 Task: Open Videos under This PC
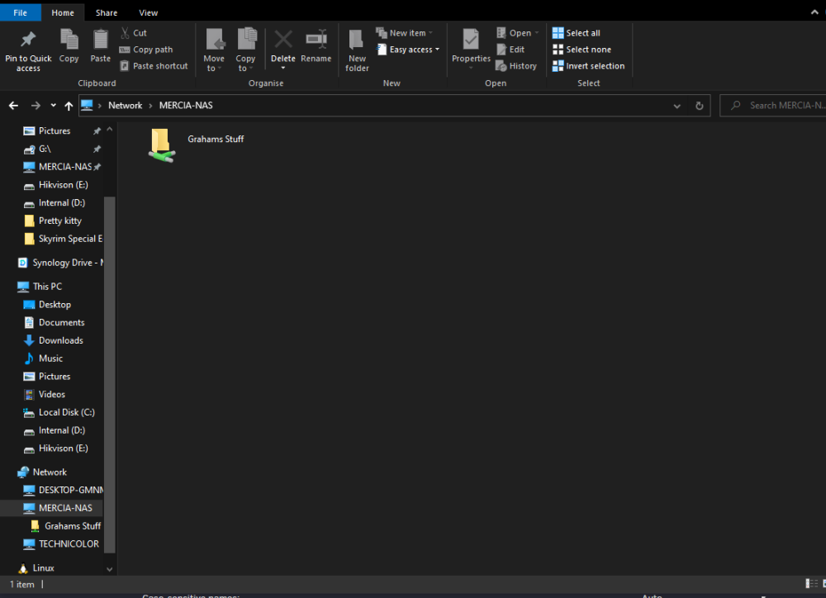point(51,394)
